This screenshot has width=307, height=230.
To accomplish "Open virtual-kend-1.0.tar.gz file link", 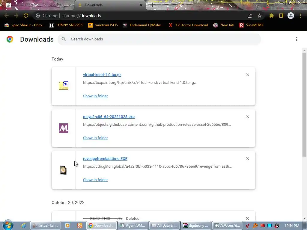I will tap(102, 75).
